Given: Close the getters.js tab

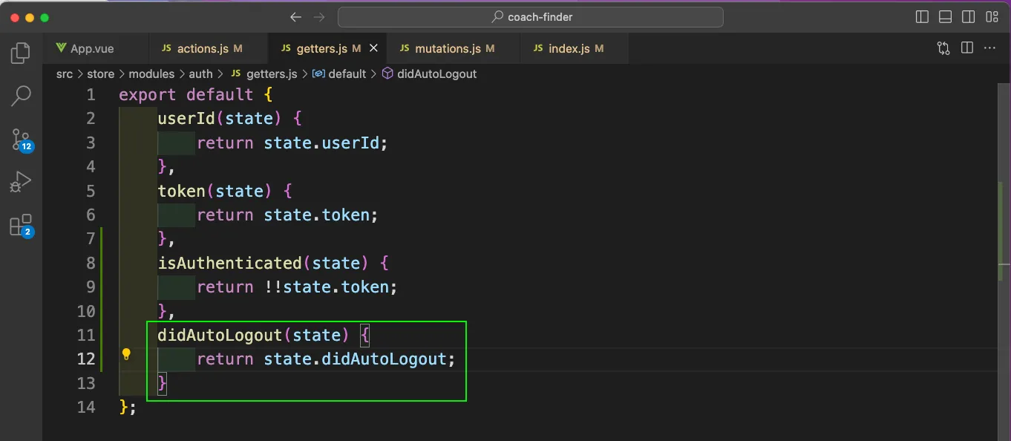Looking at the screenshot, I should tap(374, 48).
